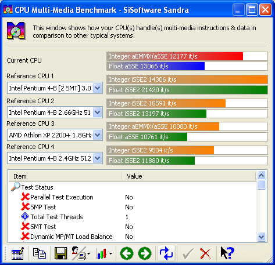Image resolution: width=275 pixels, height=265 pixels.
Task: Click the Float aSSE 13066 it/s bar
Action: 187,66
